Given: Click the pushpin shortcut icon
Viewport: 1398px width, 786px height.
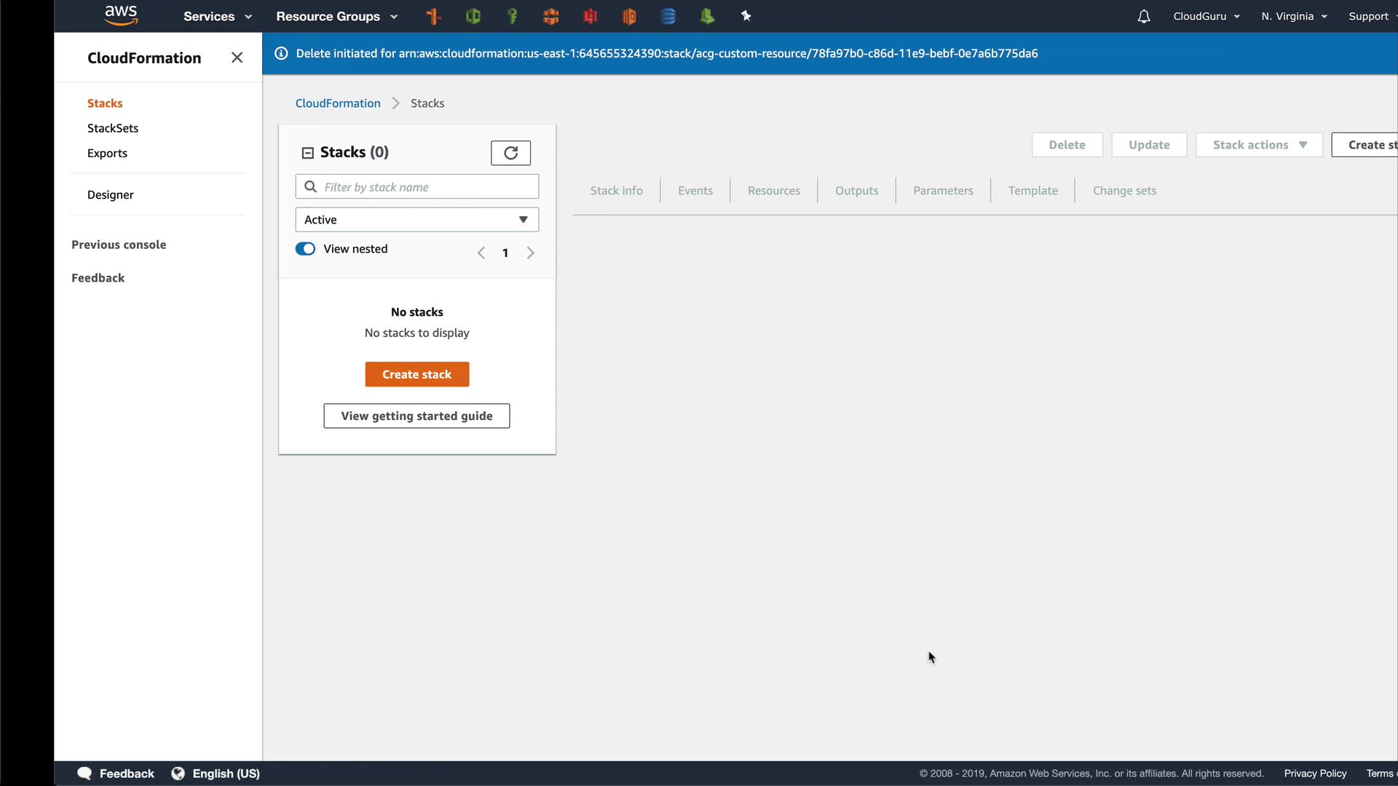Looking at the screenshot, I should coord(746,16).
